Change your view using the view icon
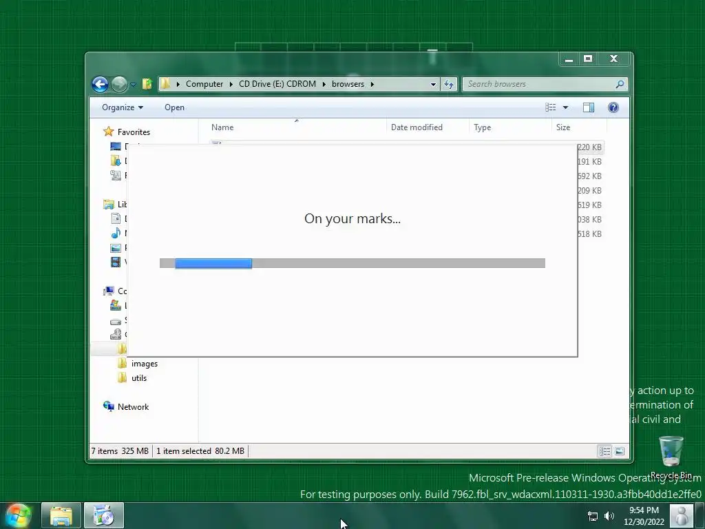The image size is (705, 529). tap(550, 107)
